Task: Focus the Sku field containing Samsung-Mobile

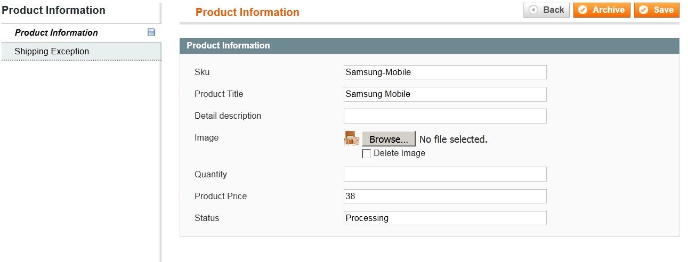Action: [x=445, y=72]
